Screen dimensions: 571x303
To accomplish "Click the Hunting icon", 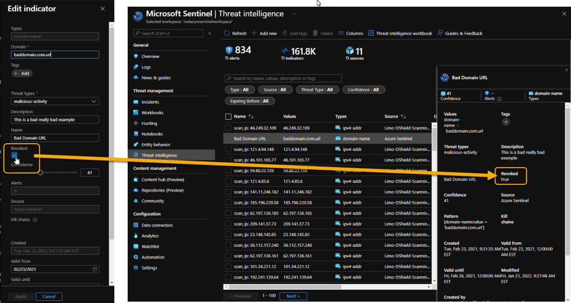I will point(136,123).
